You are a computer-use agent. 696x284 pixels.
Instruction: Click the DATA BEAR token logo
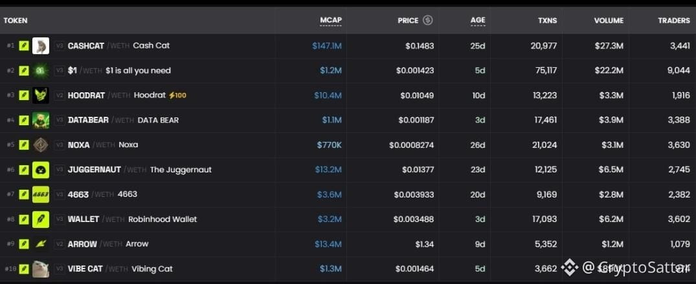[41, 120]
